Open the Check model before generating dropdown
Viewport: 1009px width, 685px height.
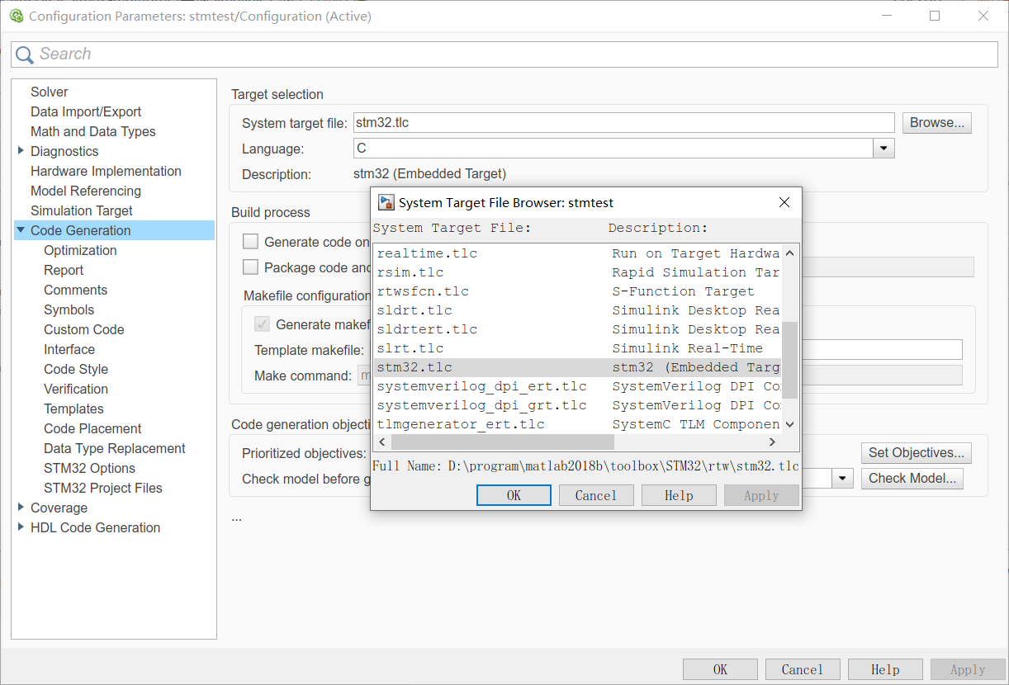pyautogui.click(x=843, y=478)
